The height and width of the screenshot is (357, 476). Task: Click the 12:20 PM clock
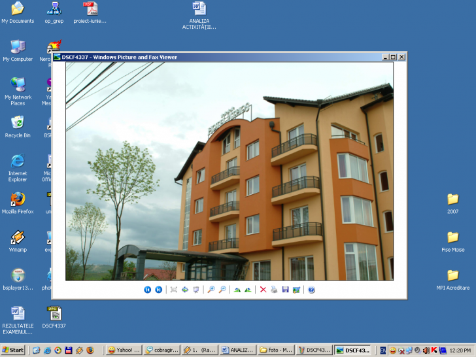tap(460, 350)
